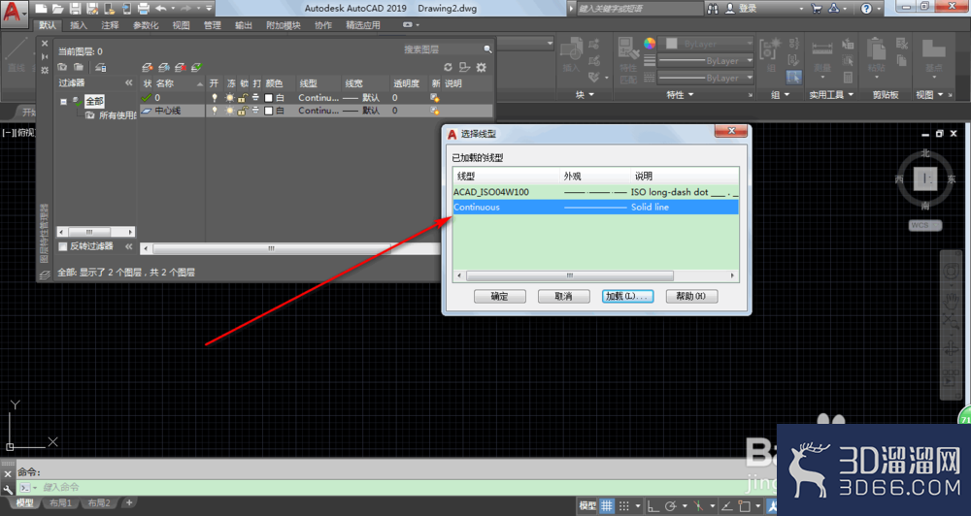Click the New Group Filter icon
The image size is (971, 516).
tap(79, 67)
